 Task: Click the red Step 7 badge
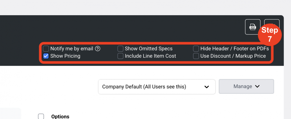pos(270,35)
